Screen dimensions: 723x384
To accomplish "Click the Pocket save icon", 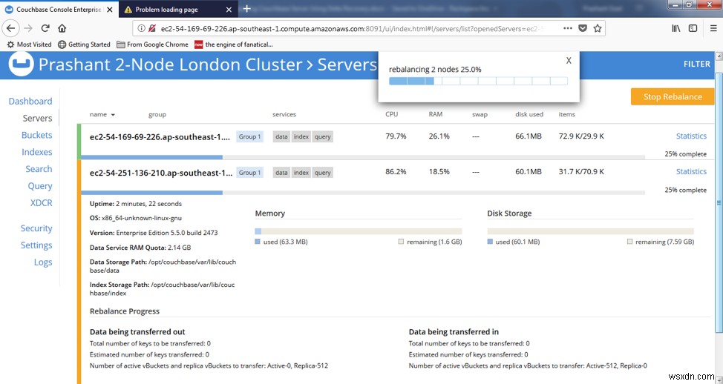I will pos(583,28).
